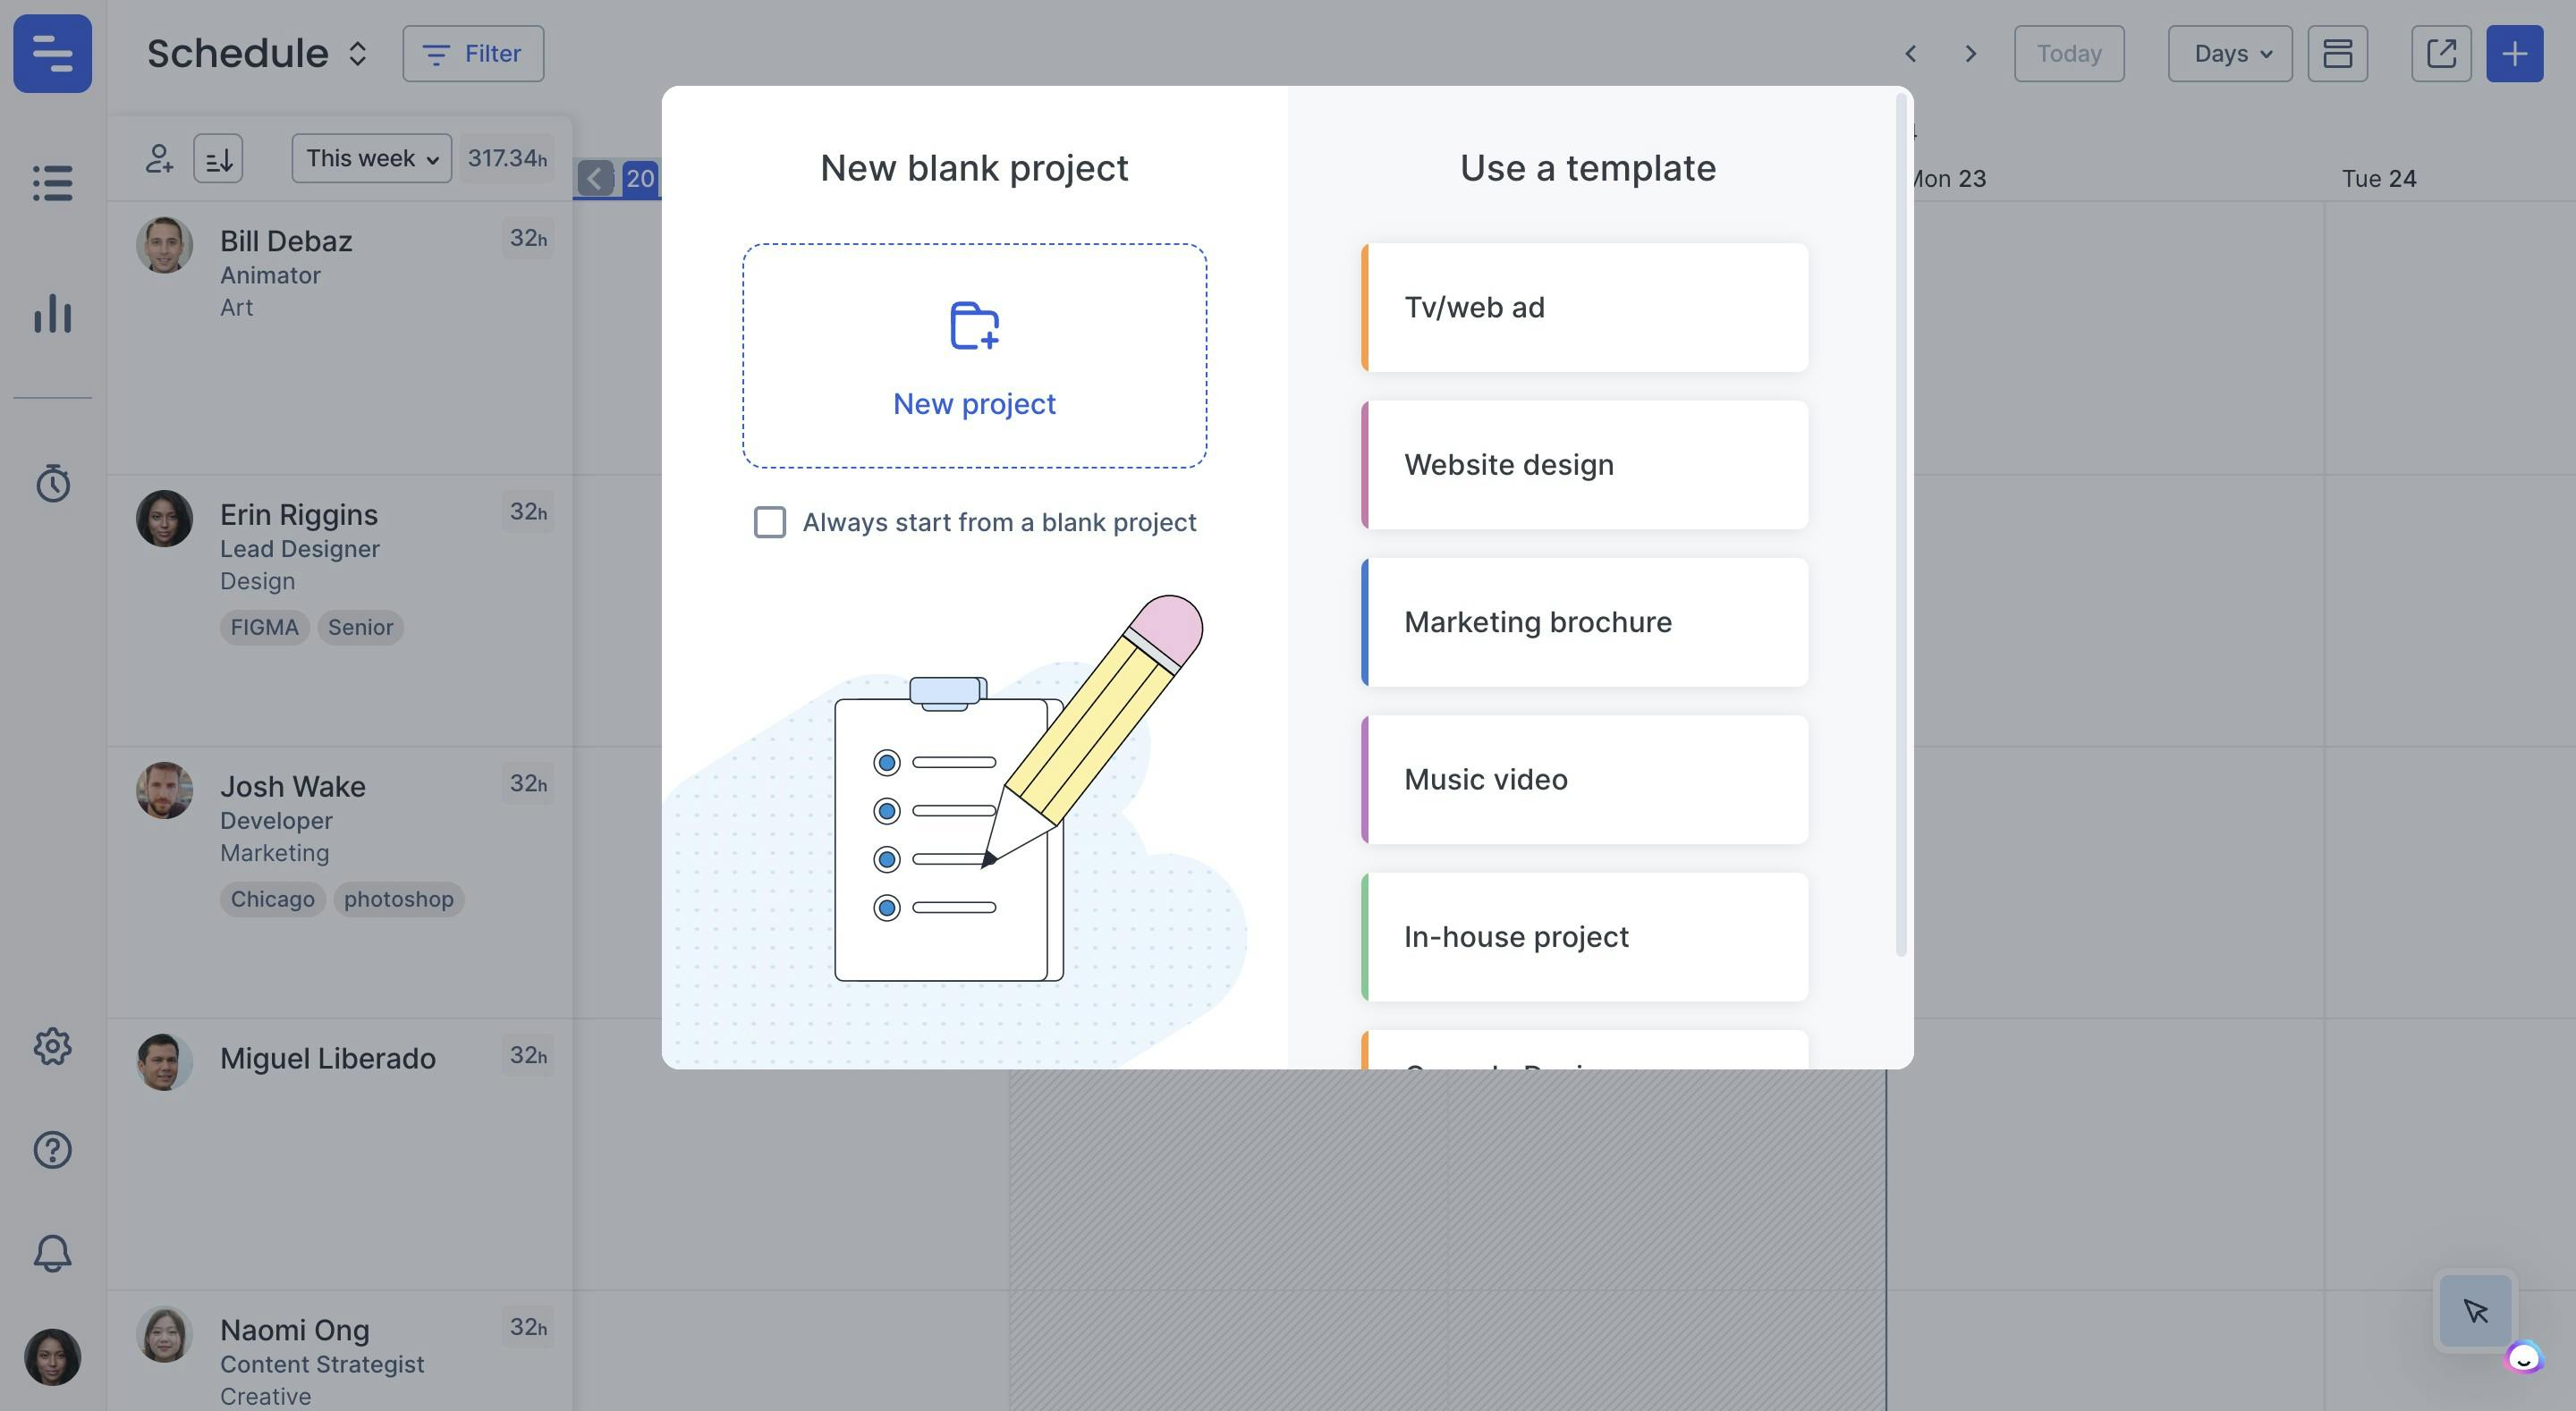Viewport: 2576px width, 1411px height.
Task: Click the Lead Designer role text
Action: pos(300,549)
